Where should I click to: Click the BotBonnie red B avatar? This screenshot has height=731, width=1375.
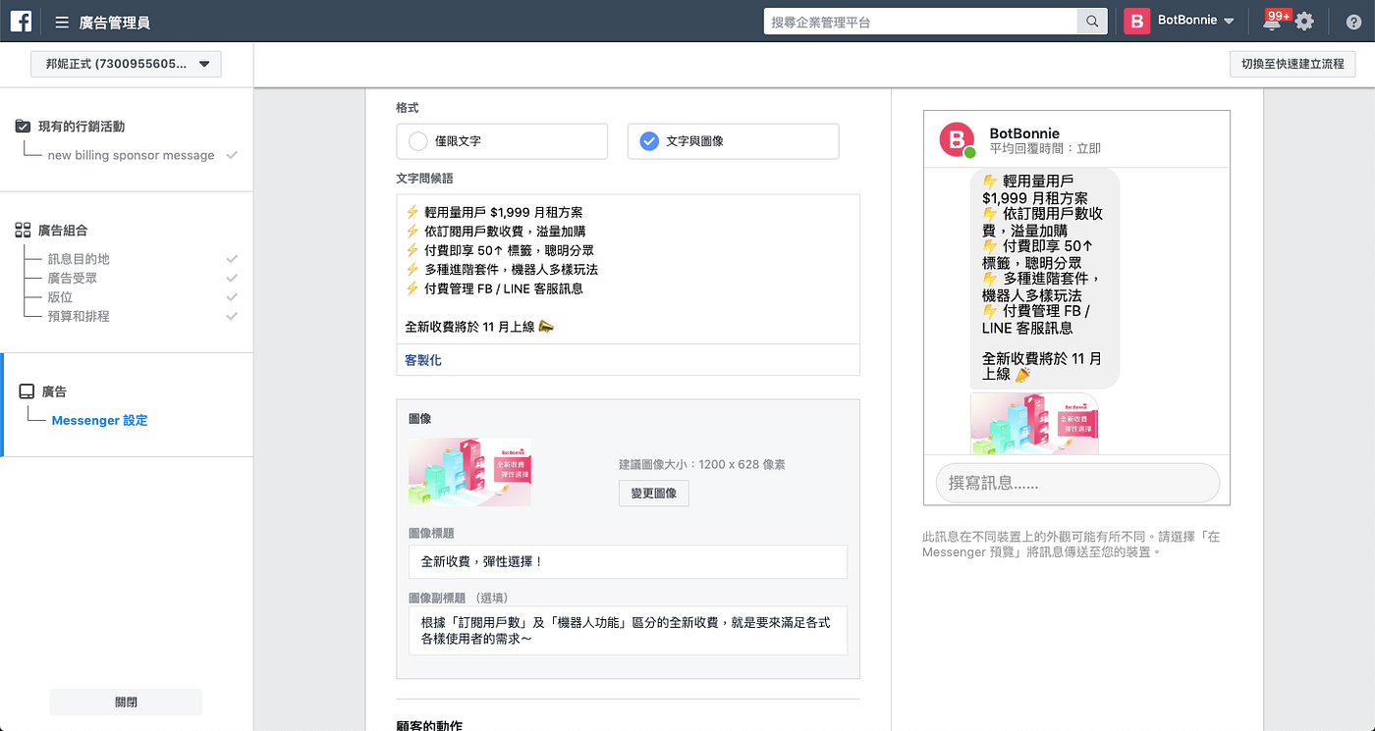[x=1137, y=21]
